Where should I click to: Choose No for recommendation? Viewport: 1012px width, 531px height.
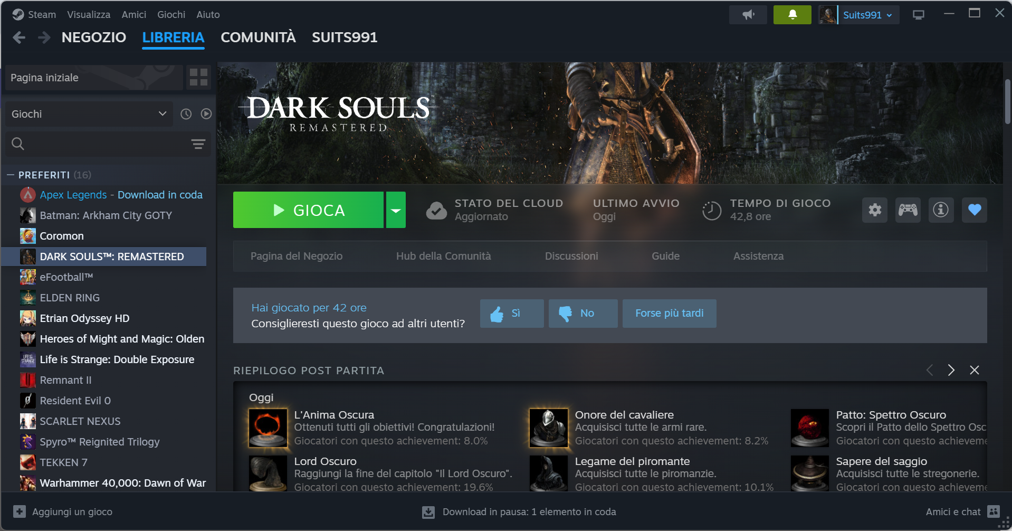tap(583, 314)
